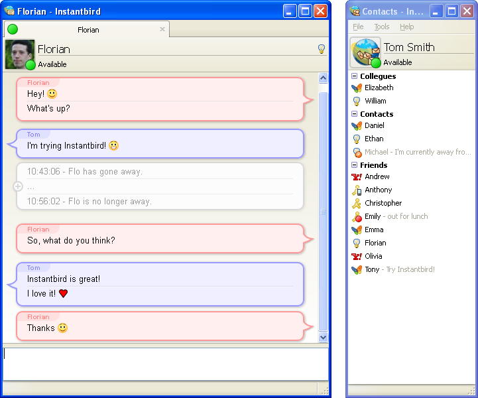Open the Help menu in Contacts window
478x398 pixels.
pyautogui.click(x=406, y=27)
